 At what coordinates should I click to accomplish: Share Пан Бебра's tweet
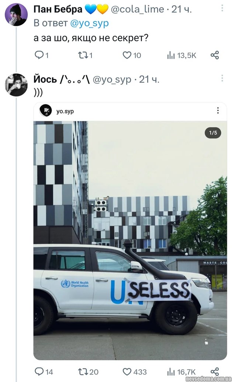click(x=215, y=55)
